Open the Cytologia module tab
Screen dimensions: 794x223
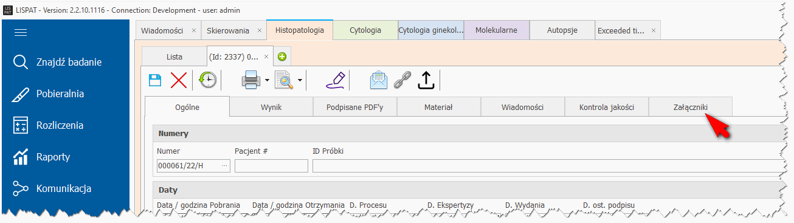pos(365,30)
